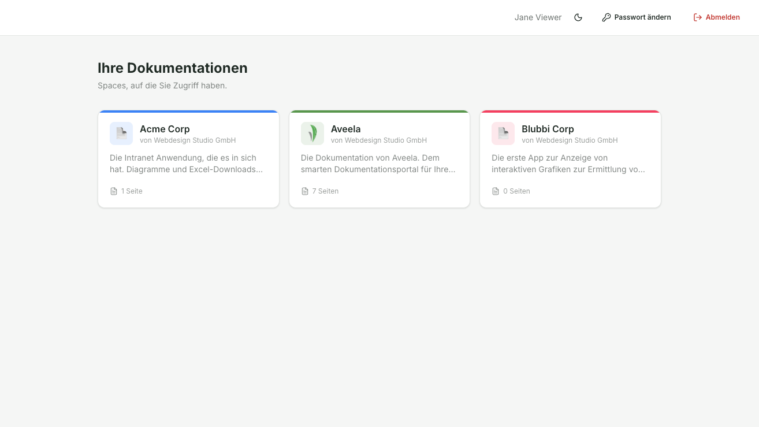Click the Aveela green leaf logo
Viewport: 759px width, 427px height.
[x=312, y=133]
